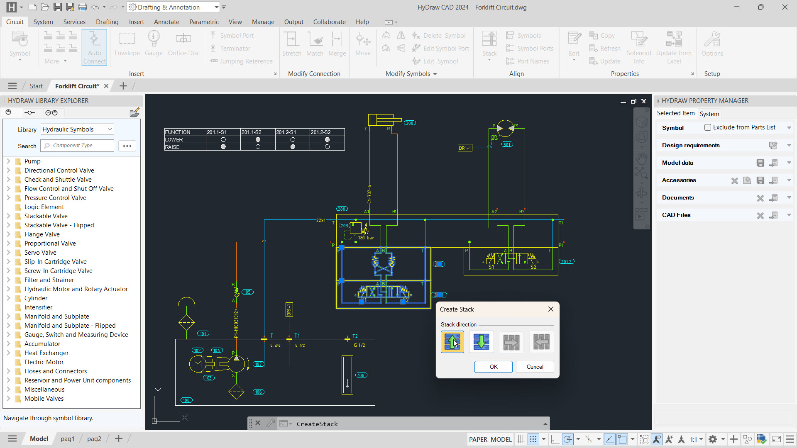Cancel the Create Stack dialog
This screenshot has height=448, width=797.
[535, 367]
